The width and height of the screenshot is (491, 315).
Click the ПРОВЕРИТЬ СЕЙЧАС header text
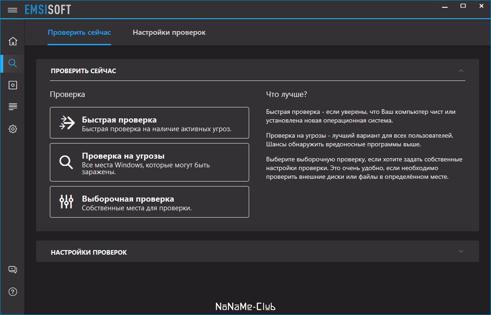click(83, 71)
